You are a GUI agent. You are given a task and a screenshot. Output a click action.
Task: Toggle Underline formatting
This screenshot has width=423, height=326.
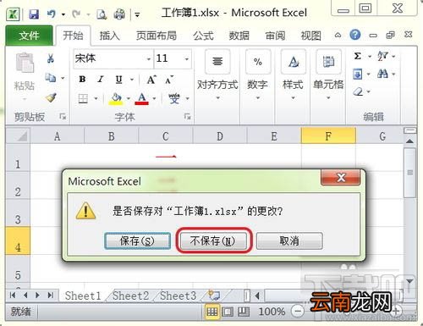118,80
